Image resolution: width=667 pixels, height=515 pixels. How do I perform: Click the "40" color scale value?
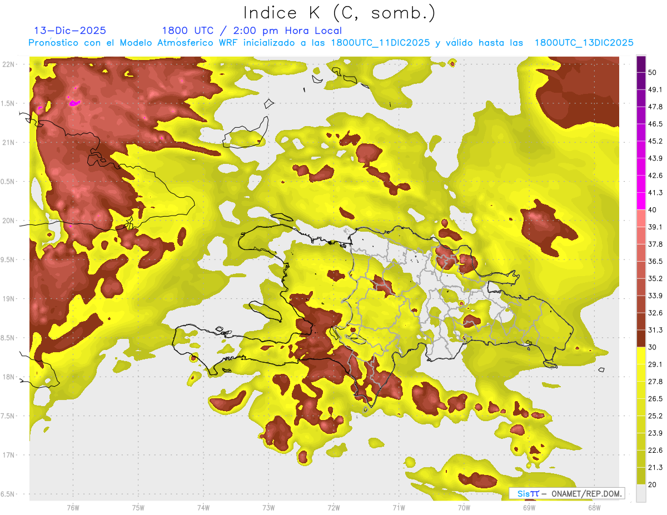(653, 209)
